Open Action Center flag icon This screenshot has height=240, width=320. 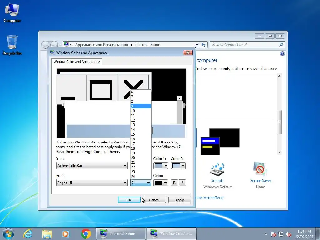pyautogui.click(x=273, y=234)
